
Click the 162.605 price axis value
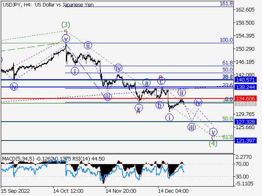245,10
